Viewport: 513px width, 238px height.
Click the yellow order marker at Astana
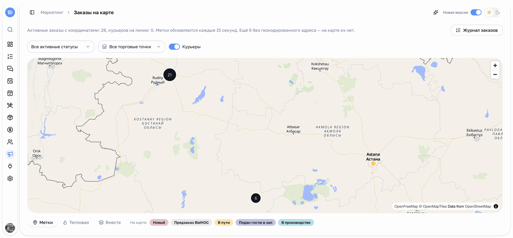373,164
